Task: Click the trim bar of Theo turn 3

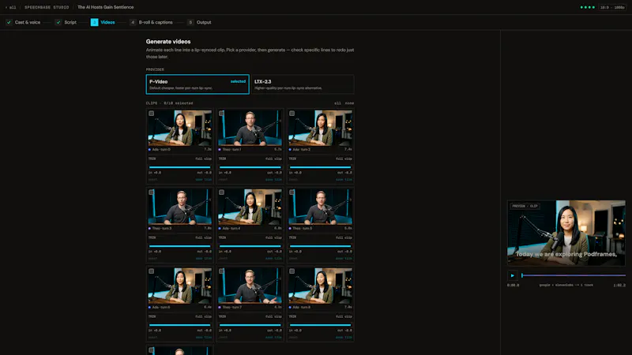Action: (x=180, y=246)
